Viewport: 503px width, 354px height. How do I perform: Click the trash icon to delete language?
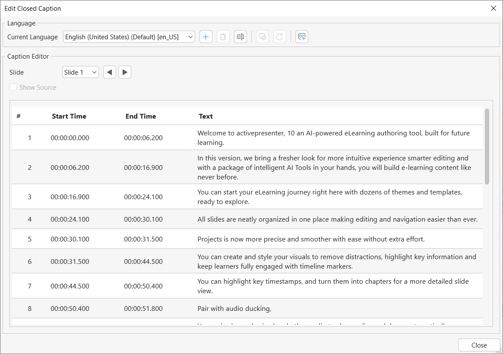[x=223, y=37]
